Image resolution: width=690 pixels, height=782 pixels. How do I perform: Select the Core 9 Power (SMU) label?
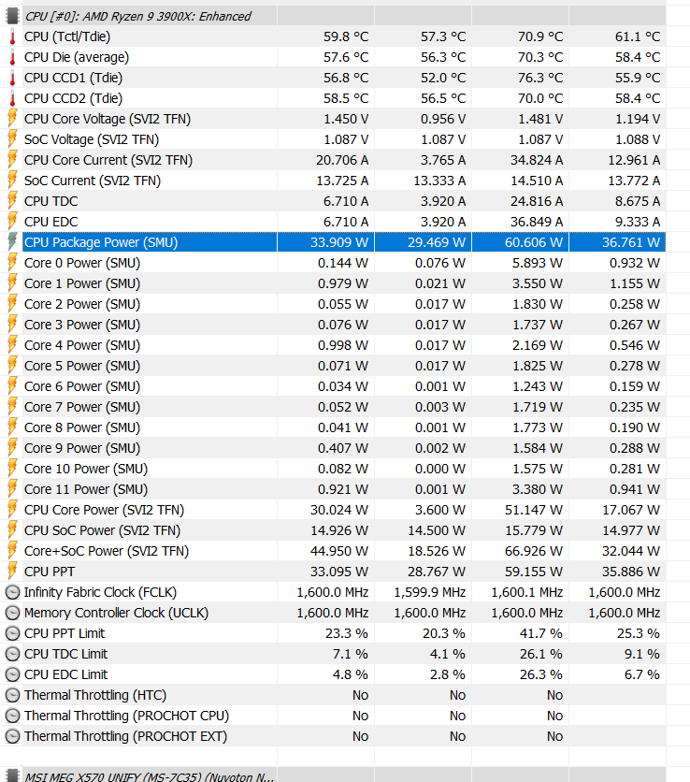point(82,448)
